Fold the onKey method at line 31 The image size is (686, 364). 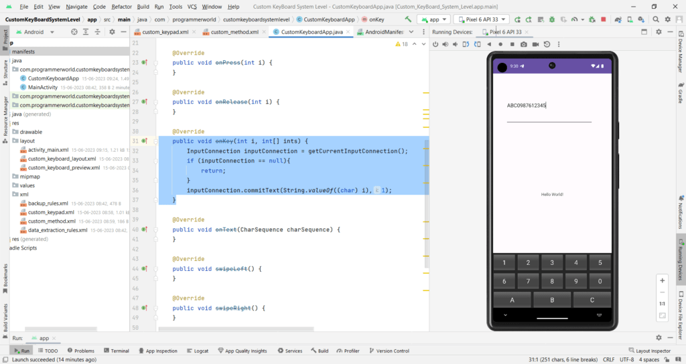[x=155, y=141]
